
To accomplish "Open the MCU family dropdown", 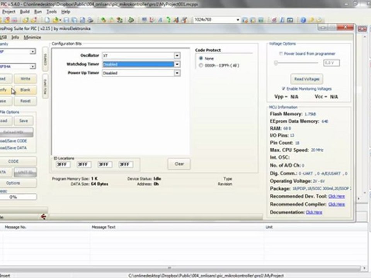I will [32, 51].
